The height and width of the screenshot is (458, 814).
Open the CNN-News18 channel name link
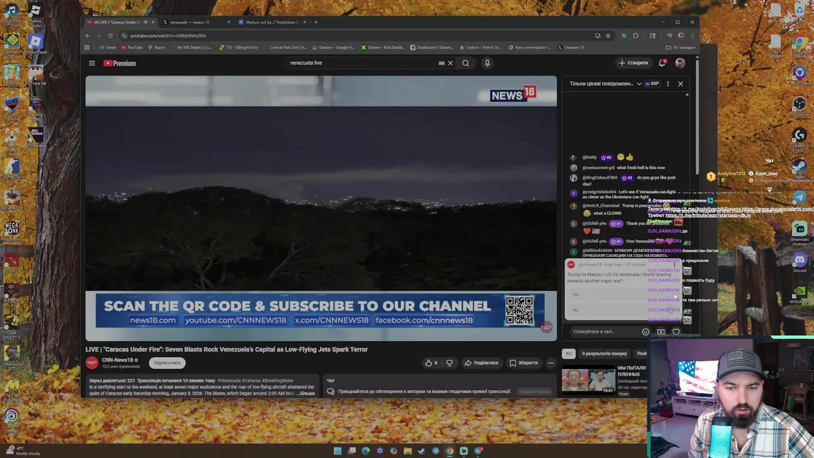pyautogui.click(x=117, y=360)
